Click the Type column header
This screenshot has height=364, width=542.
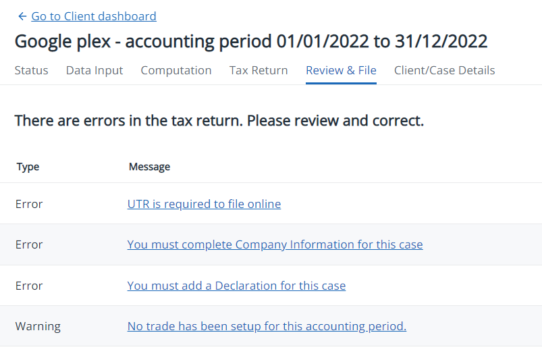coord(28,167)
